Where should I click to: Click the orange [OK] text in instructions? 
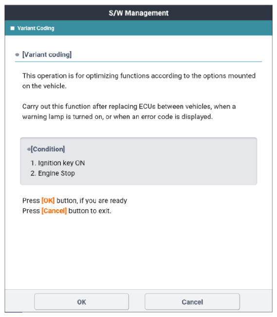tap(48, 200)
